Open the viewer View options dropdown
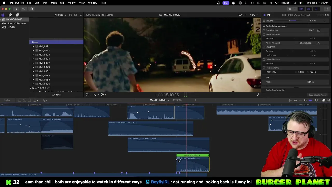 click(253, 15)
